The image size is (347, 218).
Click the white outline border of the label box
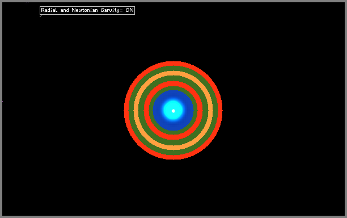[87, 7]
